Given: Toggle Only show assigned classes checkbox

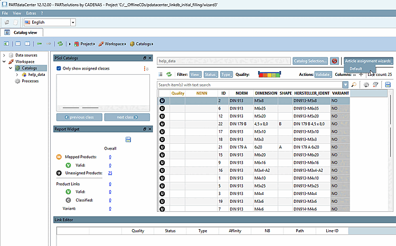Looking at the screenshot, I should pyautogui.click(x=59, y=68).
